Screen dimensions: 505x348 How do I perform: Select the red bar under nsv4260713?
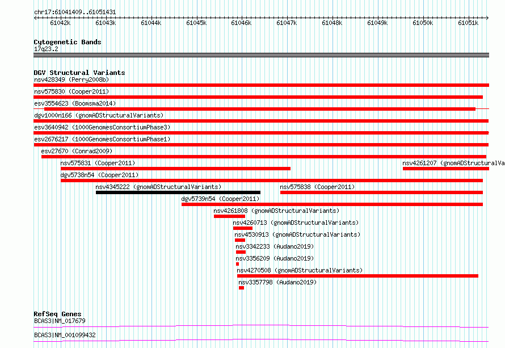pyautogui.click(x=243, y=228)
